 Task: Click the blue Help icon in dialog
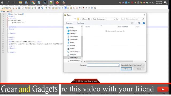[x=144, y=23]
